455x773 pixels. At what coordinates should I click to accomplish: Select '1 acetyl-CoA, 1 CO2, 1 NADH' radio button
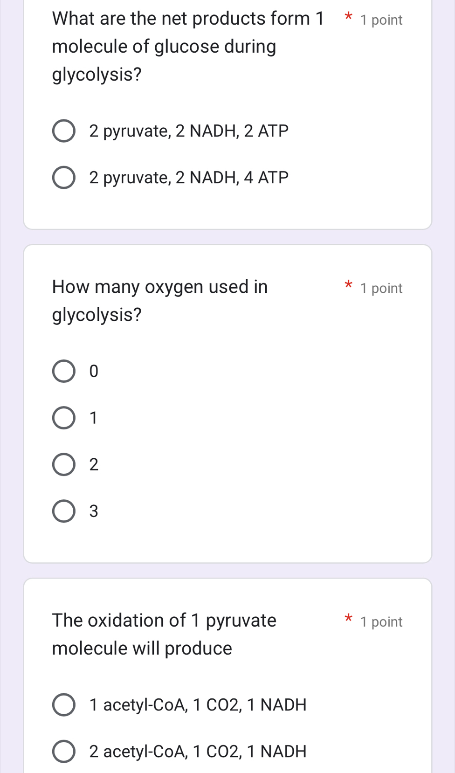(x=63, y=704)
